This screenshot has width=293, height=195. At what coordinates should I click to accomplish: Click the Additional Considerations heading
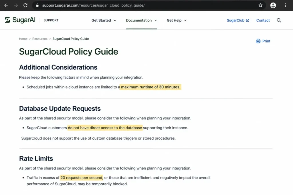[58, 67]
